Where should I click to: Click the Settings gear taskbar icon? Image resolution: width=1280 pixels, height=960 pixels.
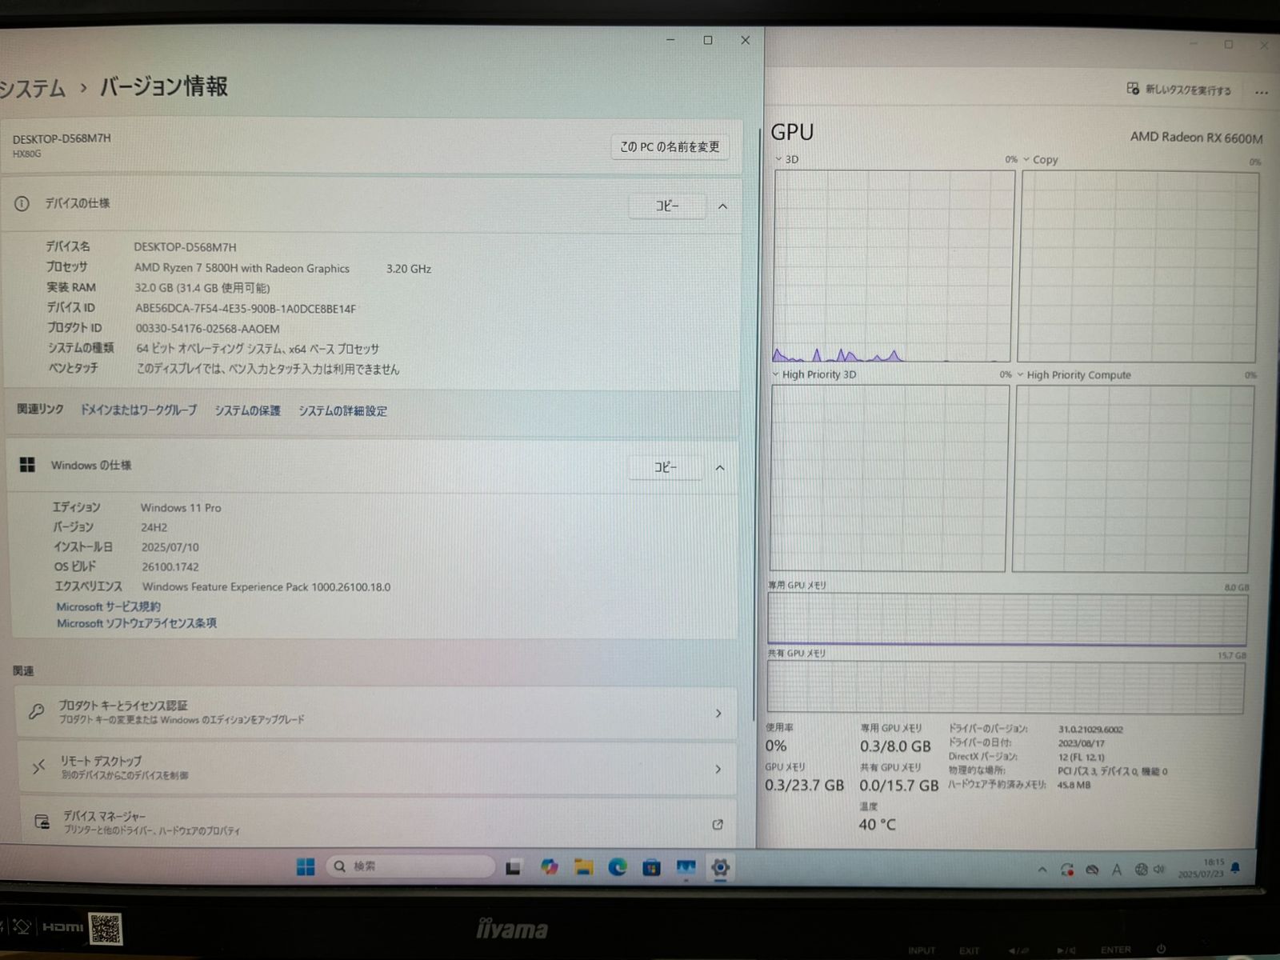coord(720,867)
